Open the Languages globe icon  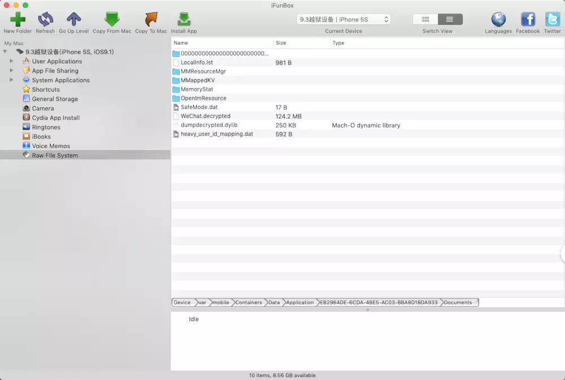click(x=498, y=19)
